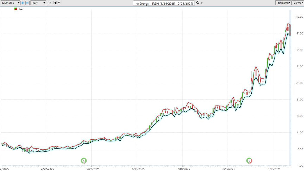304x171 pixels.
Task: Click the left green dollar earnings marker
Action: click(x=84, y=161)
